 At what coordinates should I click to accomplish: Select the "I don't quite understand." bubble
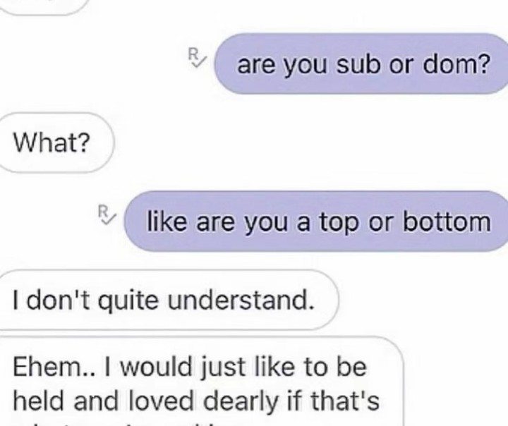[x=169, y=300]
